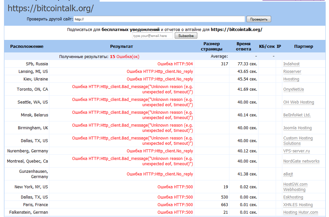Open the Rioserver partner link
Viewport: 329px width, 217px height.
tap(292, 71)
